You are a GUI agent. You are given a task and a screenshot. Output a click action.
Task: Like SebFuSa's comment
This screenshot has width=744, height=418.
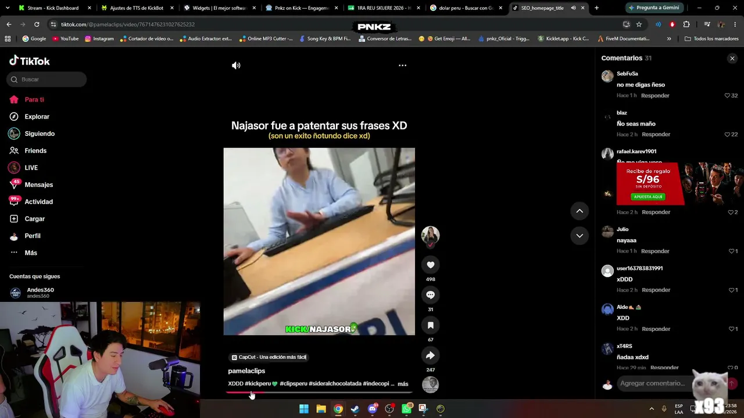(727, 95)
